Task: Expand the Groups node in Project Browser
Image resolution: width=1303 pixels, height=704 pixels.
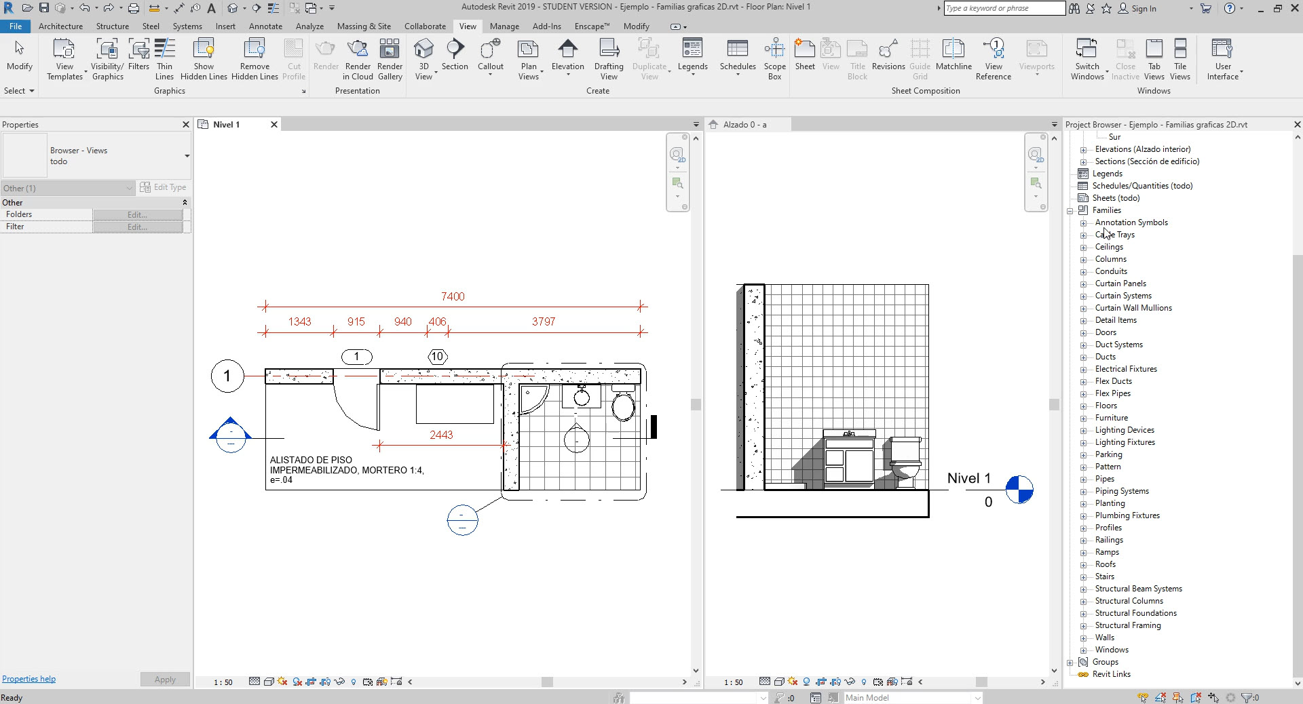Action: (x=1070, y=663)
